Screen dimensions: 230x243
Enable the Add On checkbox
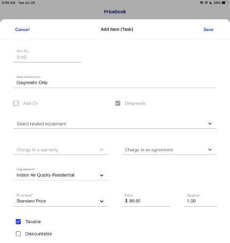16,103
